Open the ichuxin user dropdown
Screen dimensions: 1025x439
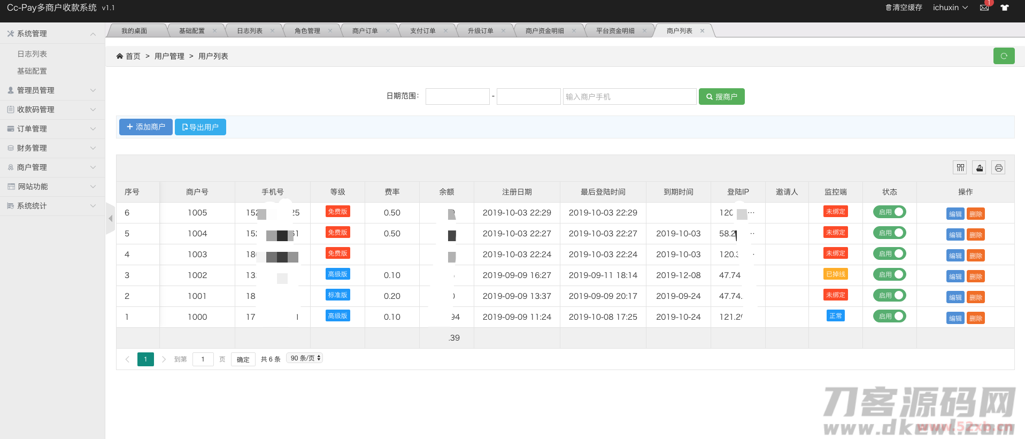coord(950,7)
